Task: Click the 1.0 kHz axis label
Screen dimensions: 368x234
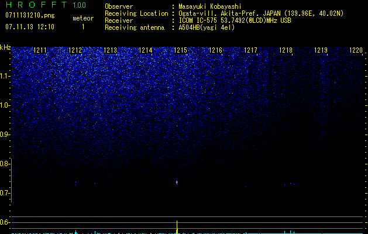Action: [5, 105]
